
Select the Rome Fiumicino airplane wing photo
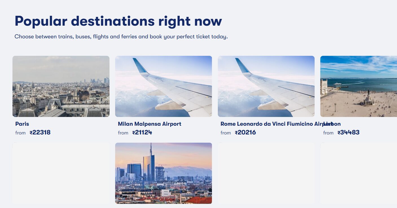[x=266, y=86]
